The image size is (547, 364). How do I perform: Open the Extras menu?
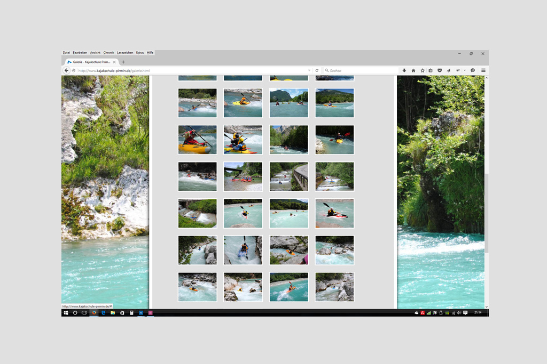(x=140, y=53)
